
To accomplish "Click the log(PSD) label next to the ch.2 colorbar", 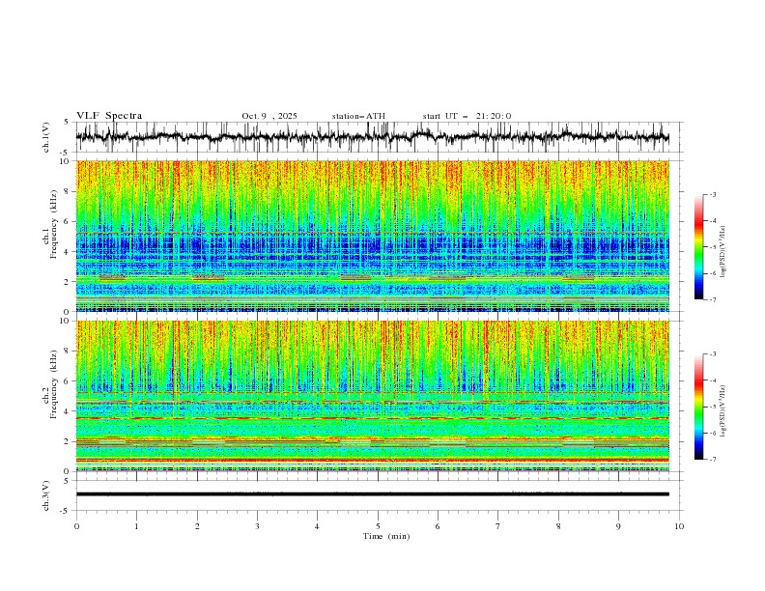I will click(x=722, y=411).
